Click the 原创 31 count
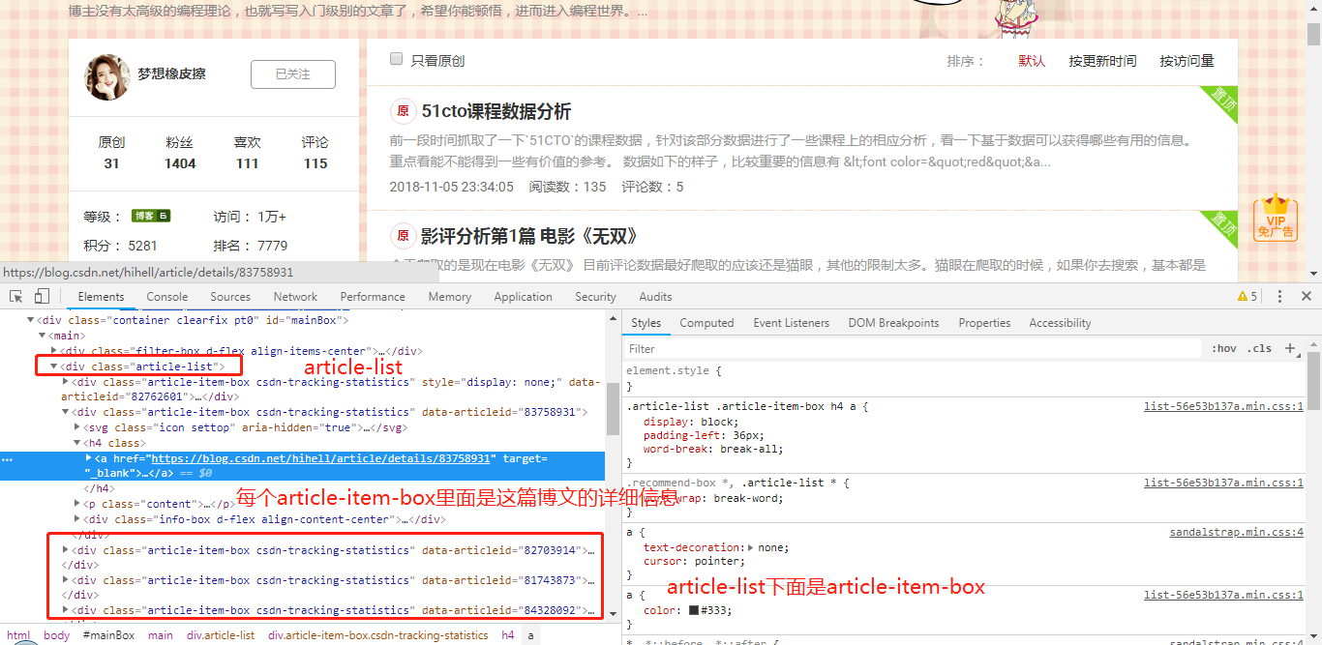The height and width of the screenshot is (645, 1322). (x=111, y=153)
